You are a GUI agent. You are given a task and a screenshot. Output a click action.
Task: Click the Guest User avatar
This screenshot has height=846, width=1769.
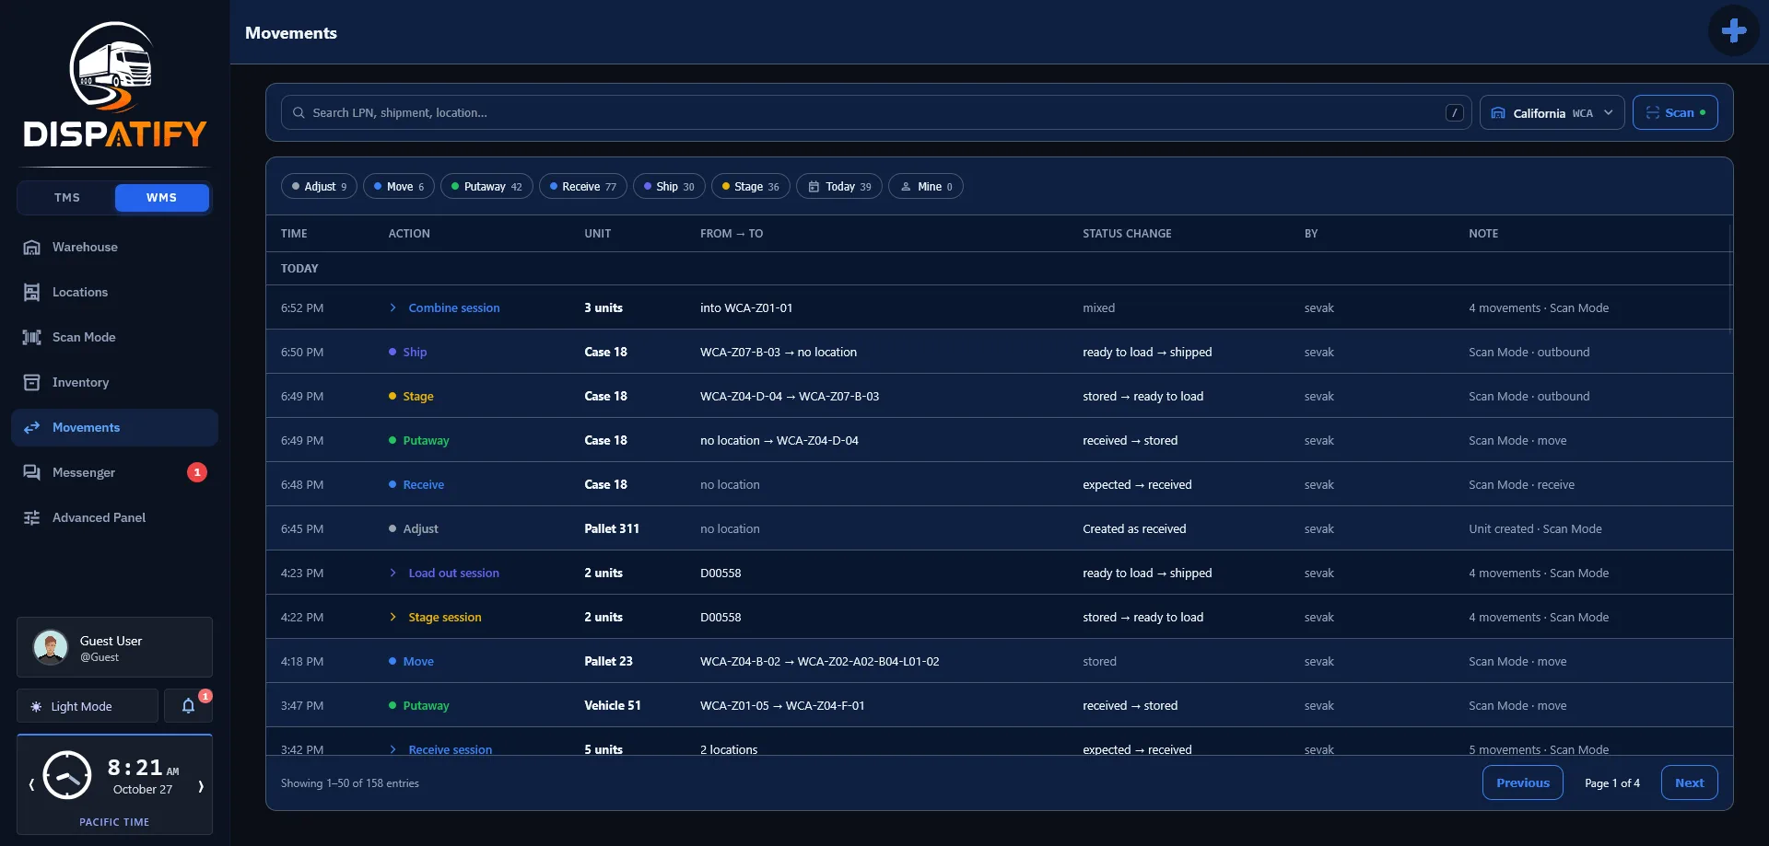point(51,647)
